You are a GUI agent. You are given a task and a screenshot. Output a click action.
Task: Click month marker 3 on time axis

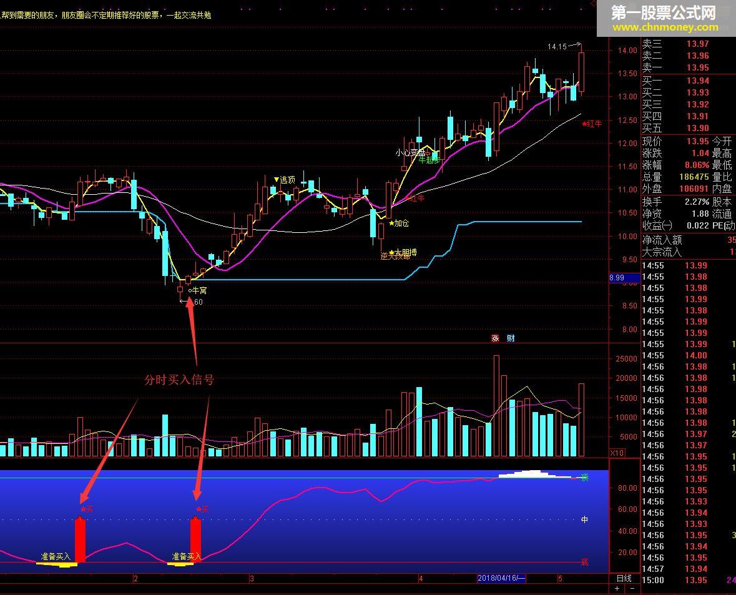coord(252,579)
